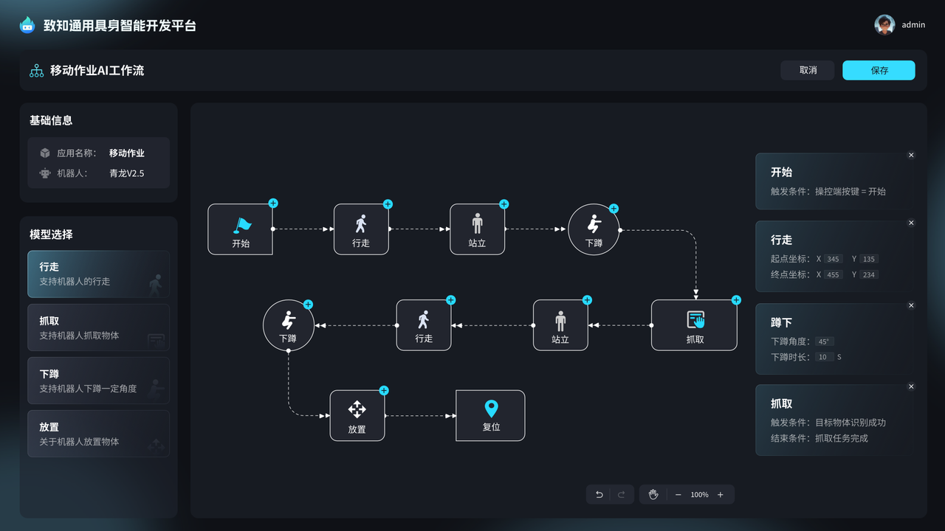Zoom in with the plus button
Viewport: 945px width, 531px height.
pyautogui.click(x=721, y=495)
